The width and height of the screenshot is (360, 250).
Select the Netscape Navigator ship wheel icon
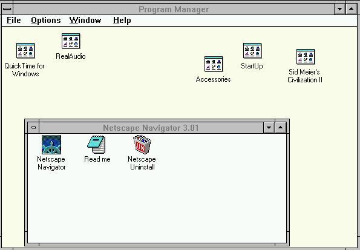(x=51, y=145)
